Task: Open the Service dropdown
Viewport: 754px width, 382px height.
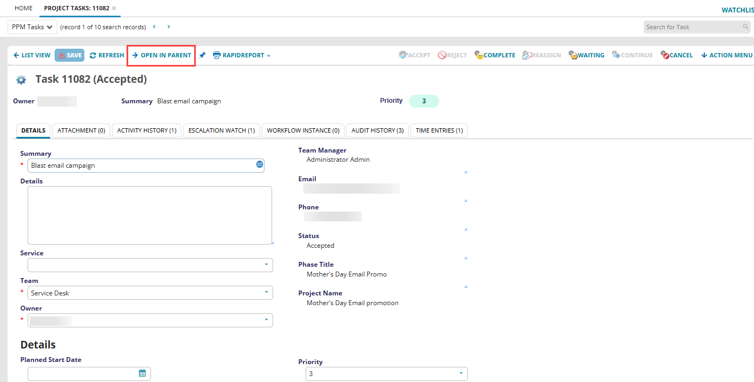Action: click(150, 265)
